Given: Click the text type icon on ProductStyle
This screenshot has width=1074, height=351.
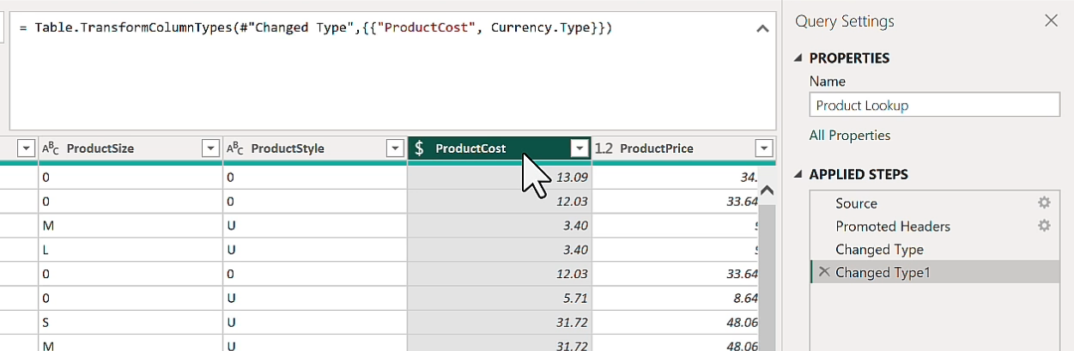Looking at the screenshot, I should tap(235, 148).
